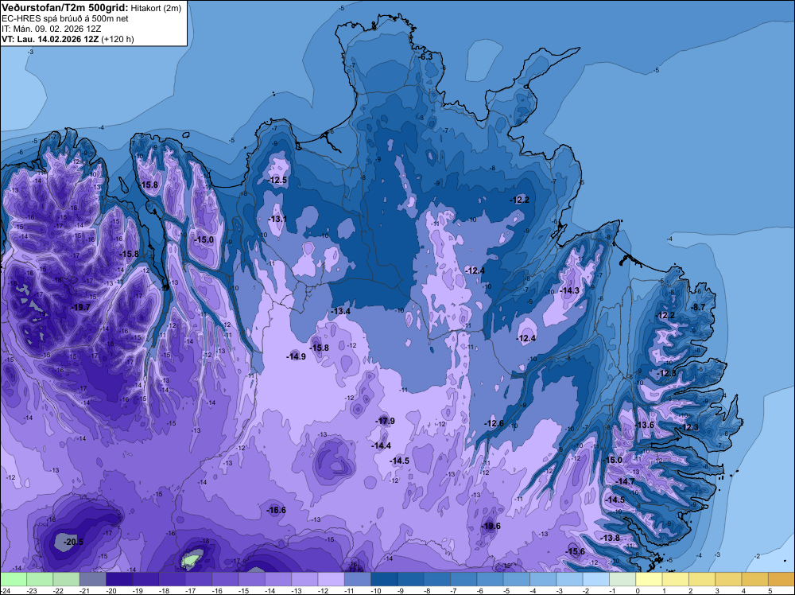Click the -14.7 temperature value
The height and width of the screenshot is (595, 795).
625,481
